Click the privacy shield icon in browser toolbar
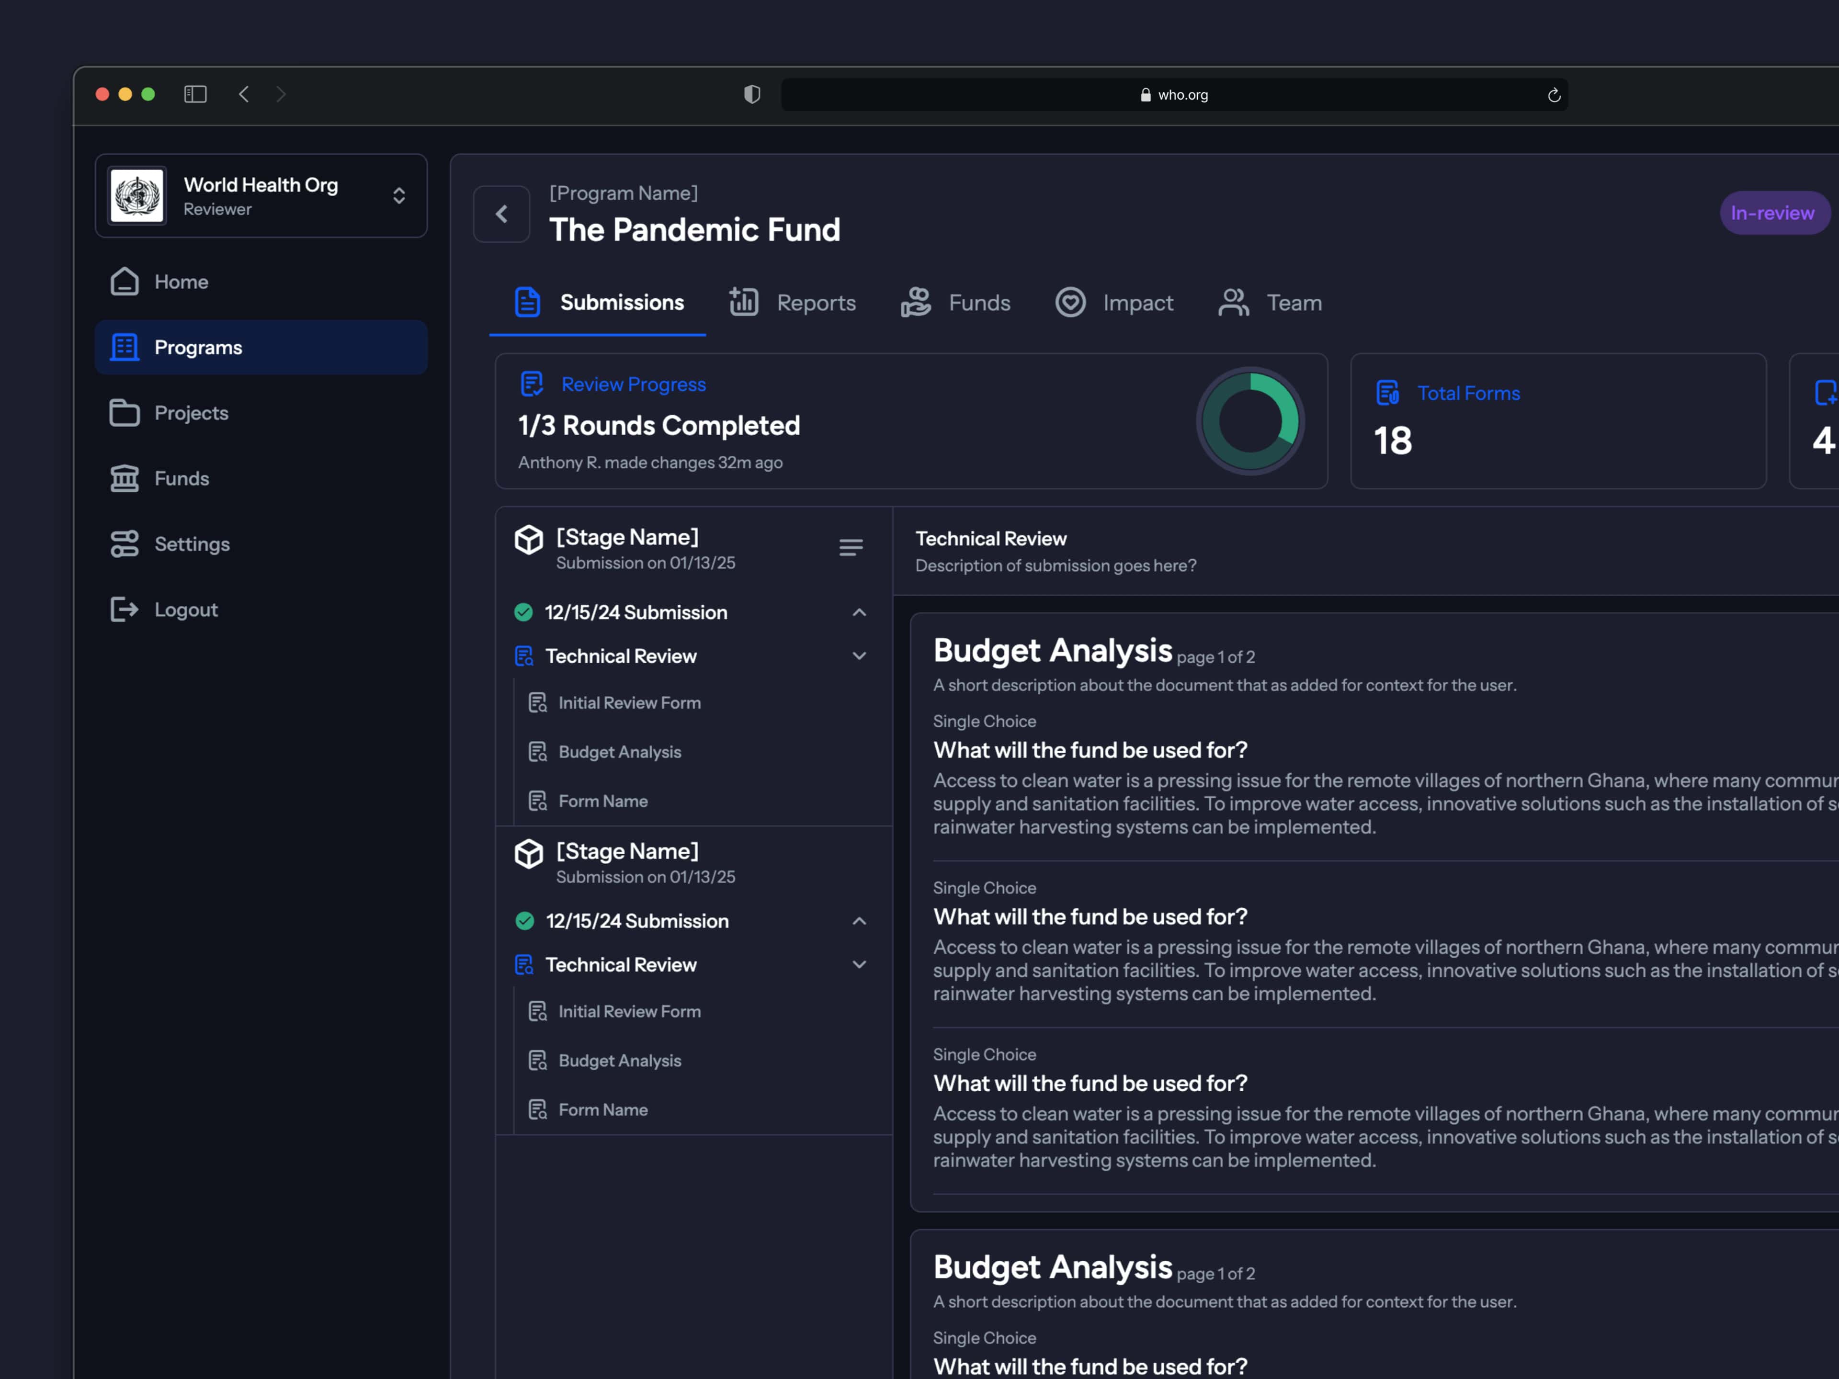The image size is (1839, 1379). (751, 95)
